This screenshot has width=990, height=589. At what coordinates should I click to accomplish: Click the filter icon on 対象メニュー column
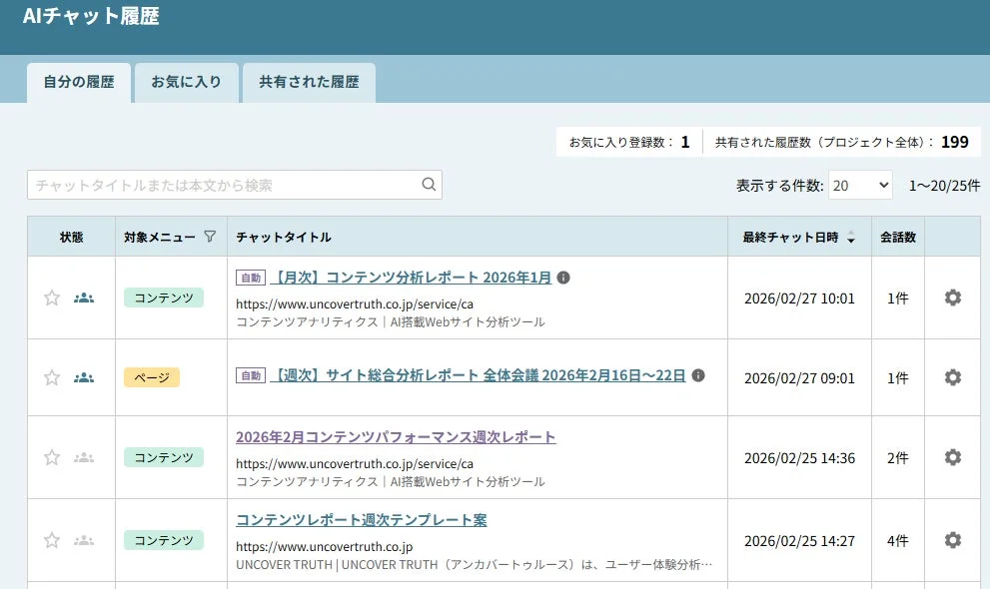pyautogui.click(x=211, y=237)
